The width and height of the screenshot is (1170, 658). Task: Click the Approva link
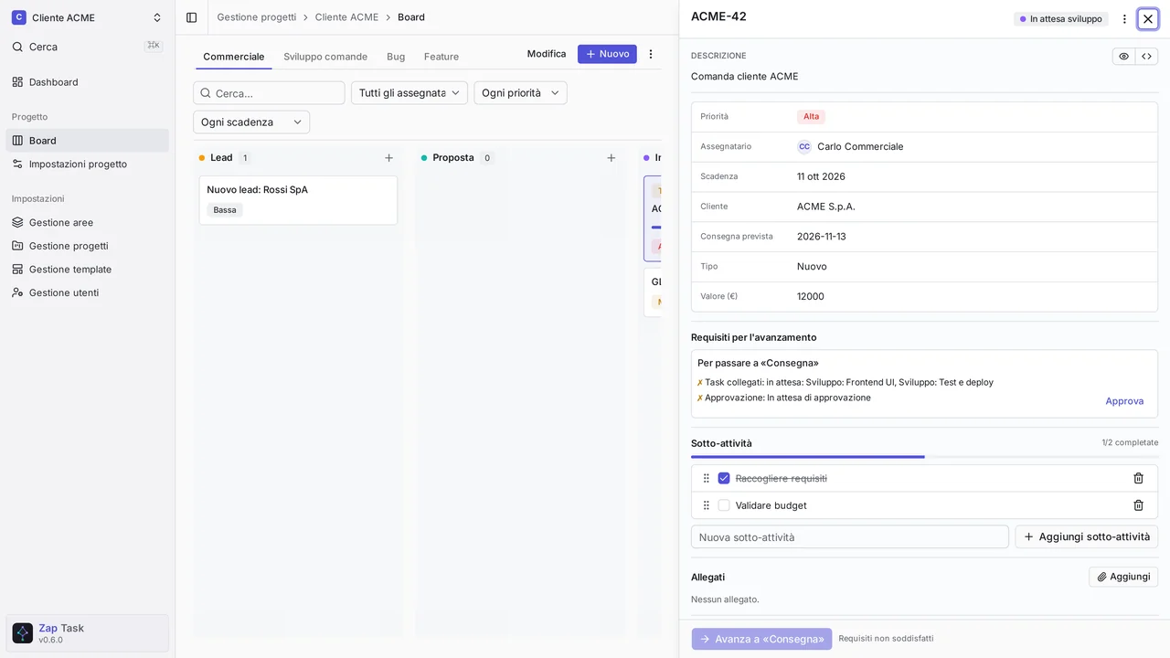pyautogui.click(x=1124, y=401)
